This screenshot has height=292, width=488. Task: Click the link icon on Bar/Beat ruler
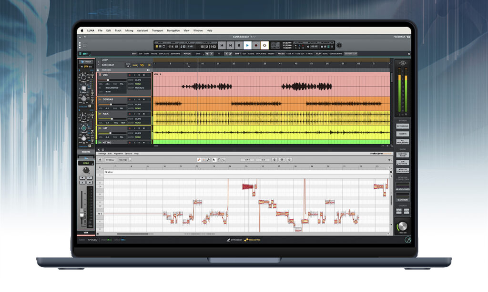pyautogui.click(x=142, y=65)
